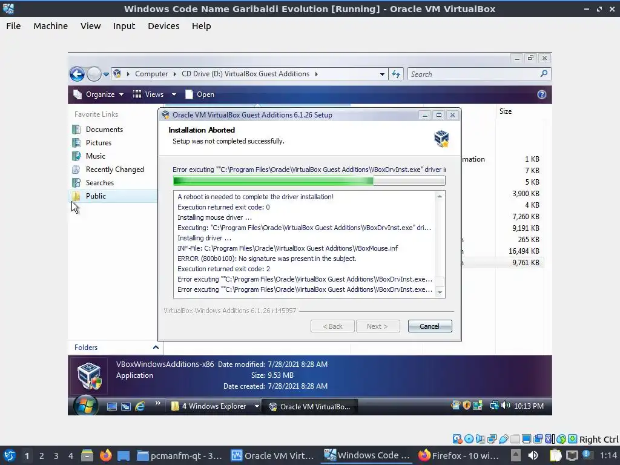Click Switch between windows quick launch icon
Viewport: 620px width, 465px height.
click(x=126, y=406)
